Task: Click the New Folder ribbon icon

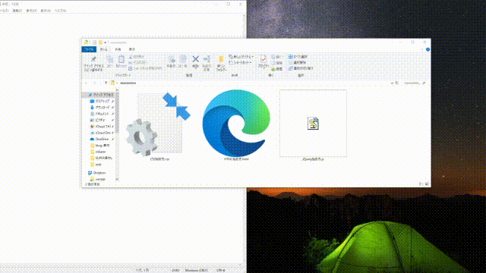Action: tap(221, 64)
